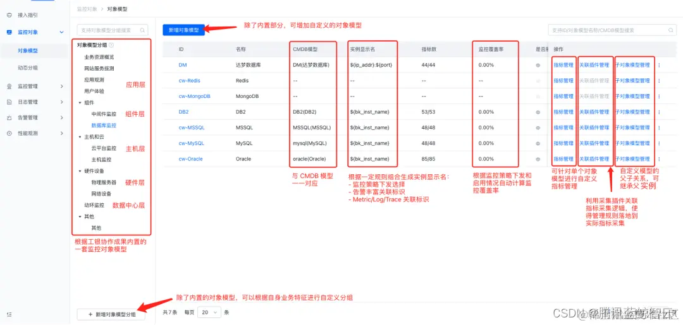This screenshot has width=683, height=325.
Task: Expand the 日志管理 sidebar menu chevron
Action: [x=61, y=102]
